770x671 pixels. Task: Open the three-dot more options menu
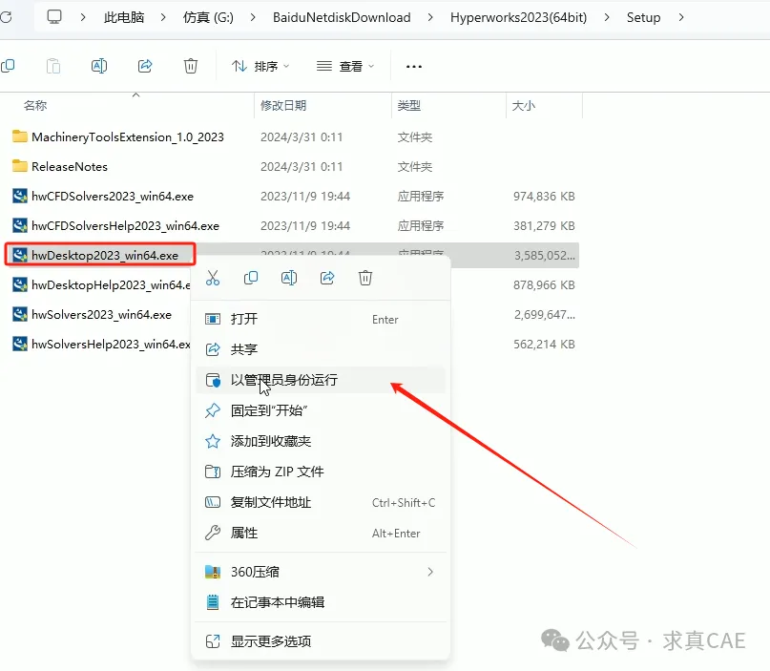[414, 66]
